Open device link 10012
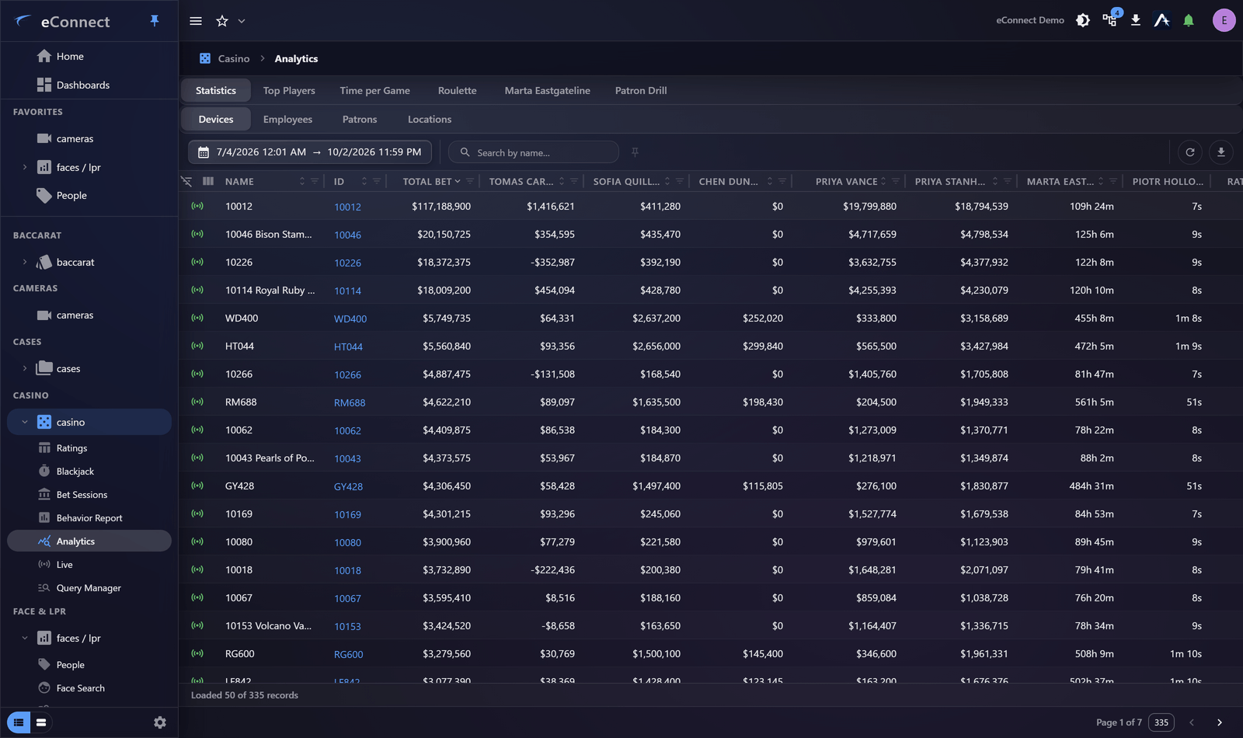 point(347,207)
